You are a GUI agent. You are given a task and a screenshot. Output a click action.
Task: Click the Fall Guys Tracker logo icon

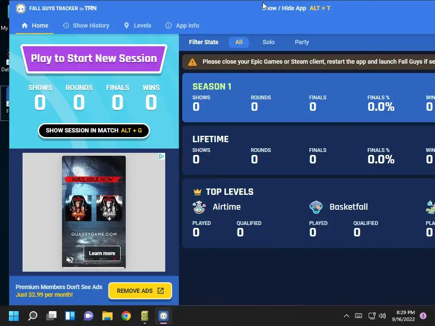[20, 8]
